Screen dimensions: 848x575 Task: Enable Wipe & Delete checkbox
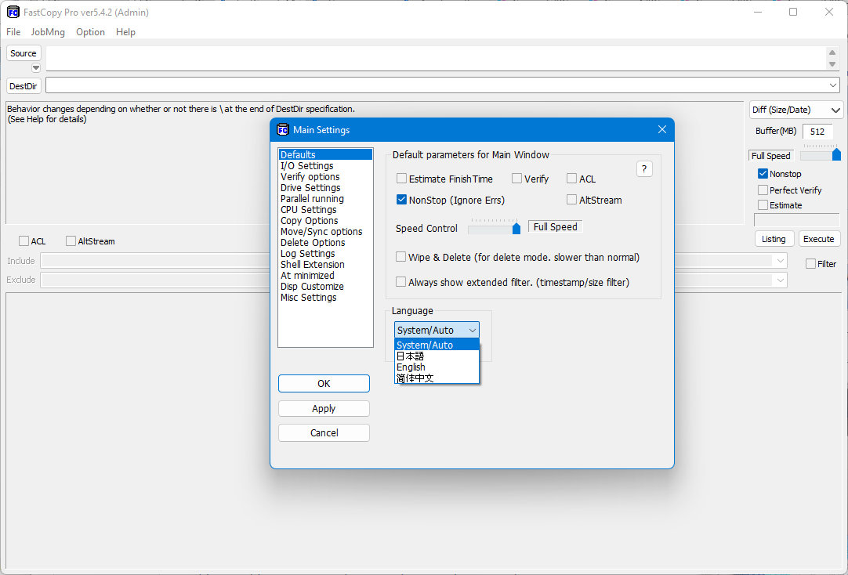pos(400,257)
